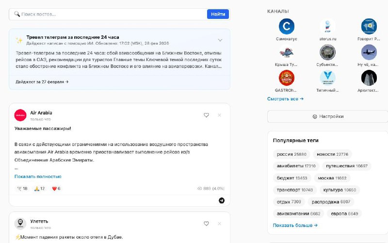This screenshot has height=243, width=388.
Task: Expand post with Показать полностью
Action: coord(38,177)
